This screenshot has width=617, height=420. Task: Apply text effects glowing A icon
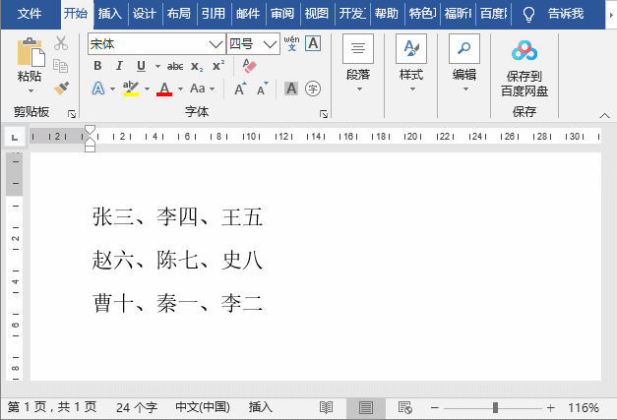pos(98,89)
